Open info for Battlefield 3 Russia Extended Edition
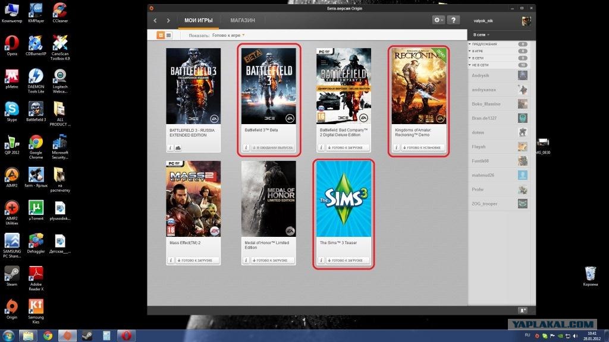 click(170, 148)
